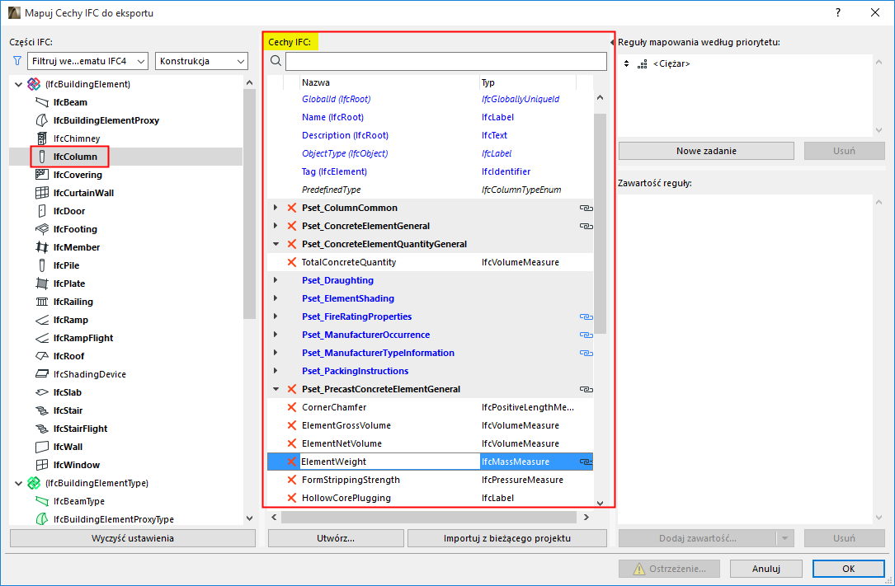This screenshot has width=895, height=586.
Task: Click the Ostrzeżenie... warning button
Action: pos(669,569)
